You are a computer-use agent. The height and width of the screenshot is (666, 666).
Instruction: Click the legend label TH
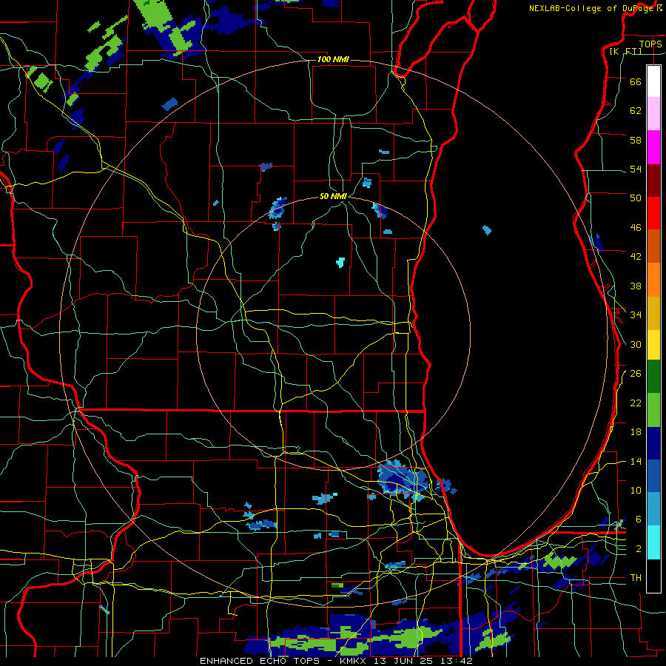pos(636,578)
